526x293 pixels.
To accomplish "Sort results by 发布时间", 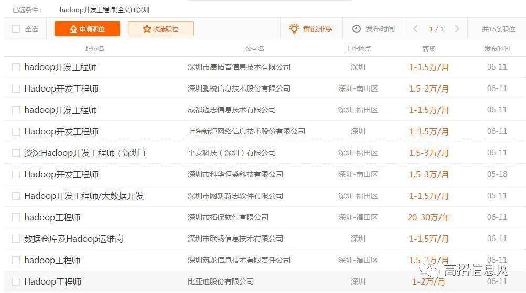I will click(374, 29).
